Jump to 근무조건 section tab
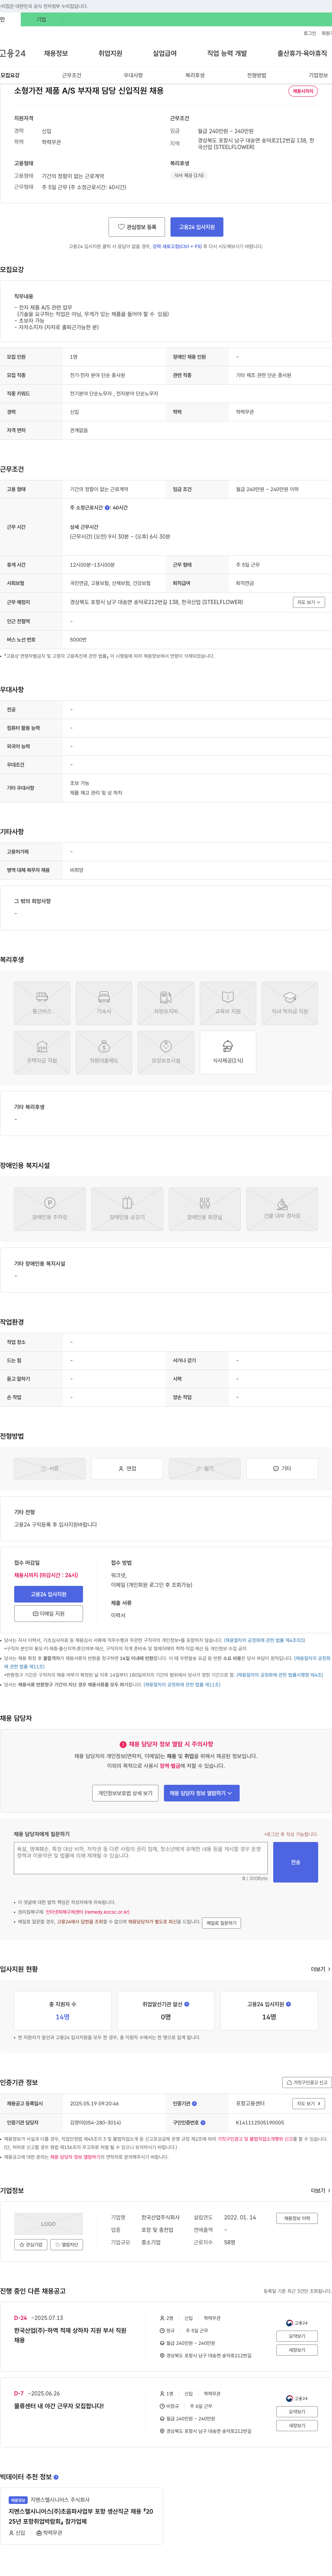The height and width of the screenshot is (2576, 332). [72, 75]
